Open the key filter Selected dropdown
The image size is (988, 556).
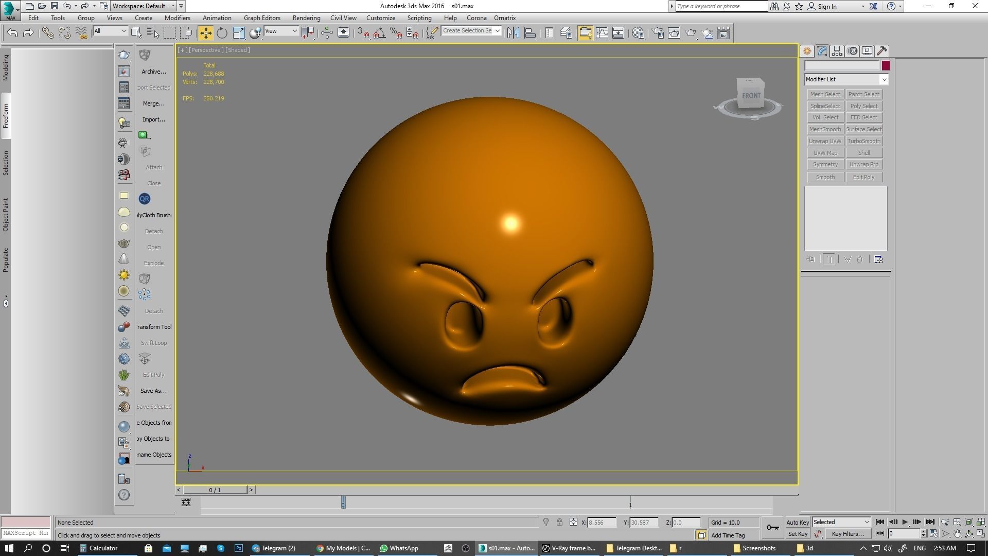[841, 522]
